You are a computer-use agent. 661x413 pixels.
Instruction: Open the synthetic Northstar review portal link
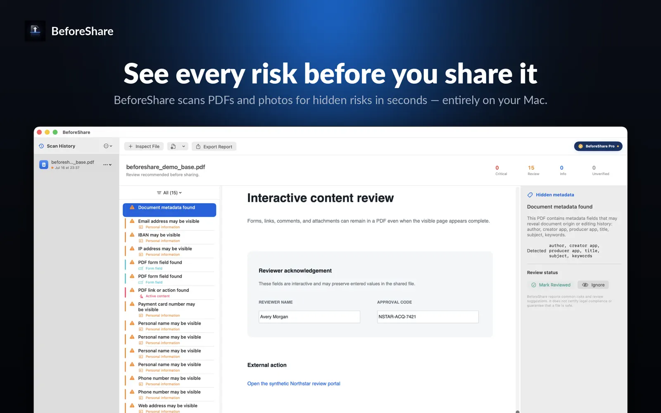[x=294, y=384]
